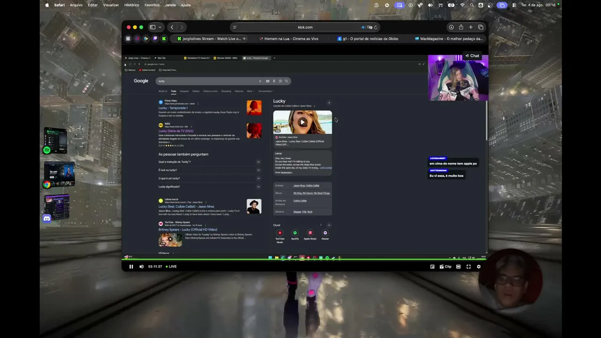The image size is (601, 338).
Task: Open the Favoritos menu
Action: [x=152, y=5]
